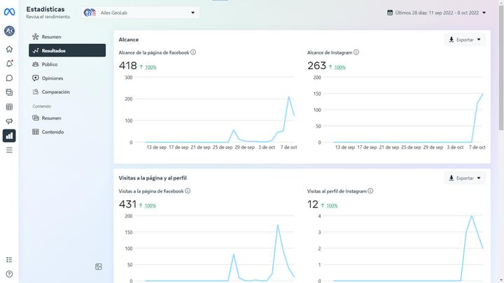The height and width of the screenshot is (283, 504).
Task: Click the Meta logo icon
Action: click(x=9, y=12)
